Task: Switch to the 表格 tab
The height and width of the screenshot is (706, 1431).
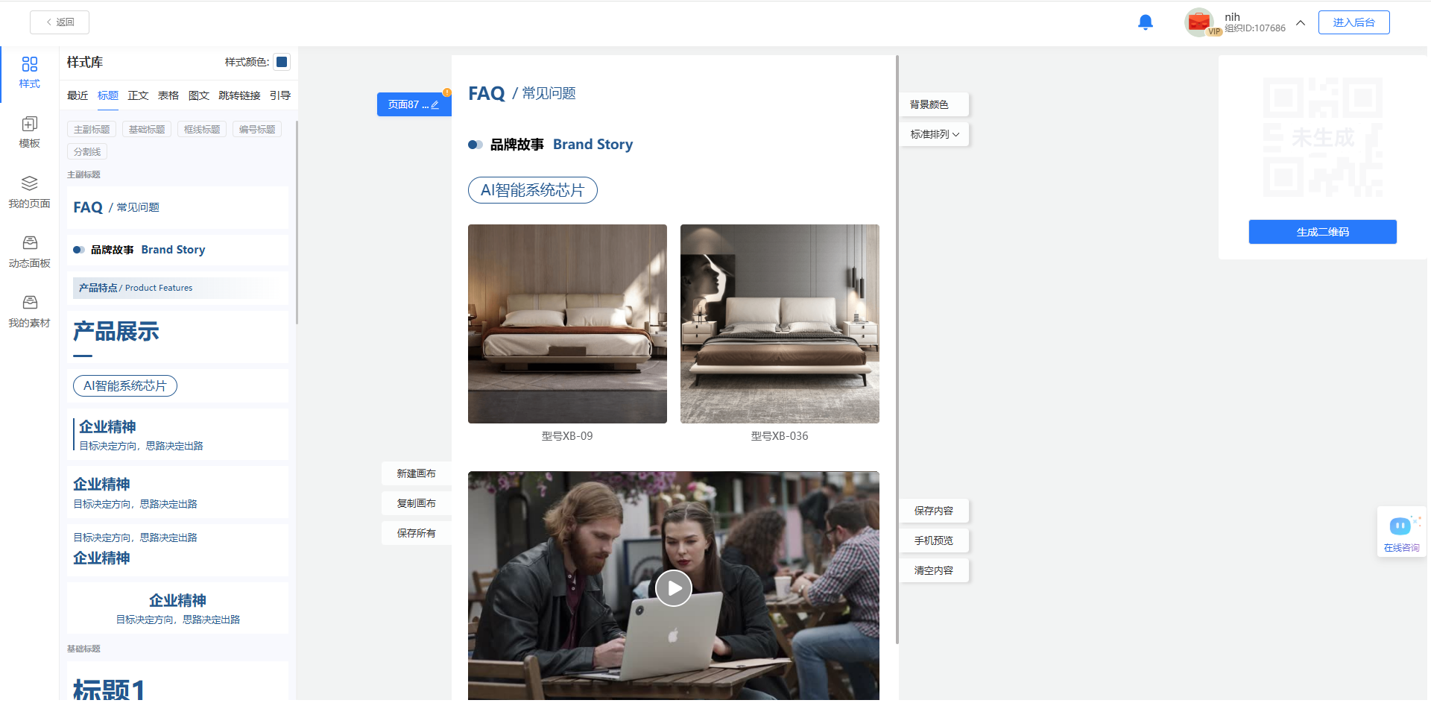Action: tap(168, 95)
